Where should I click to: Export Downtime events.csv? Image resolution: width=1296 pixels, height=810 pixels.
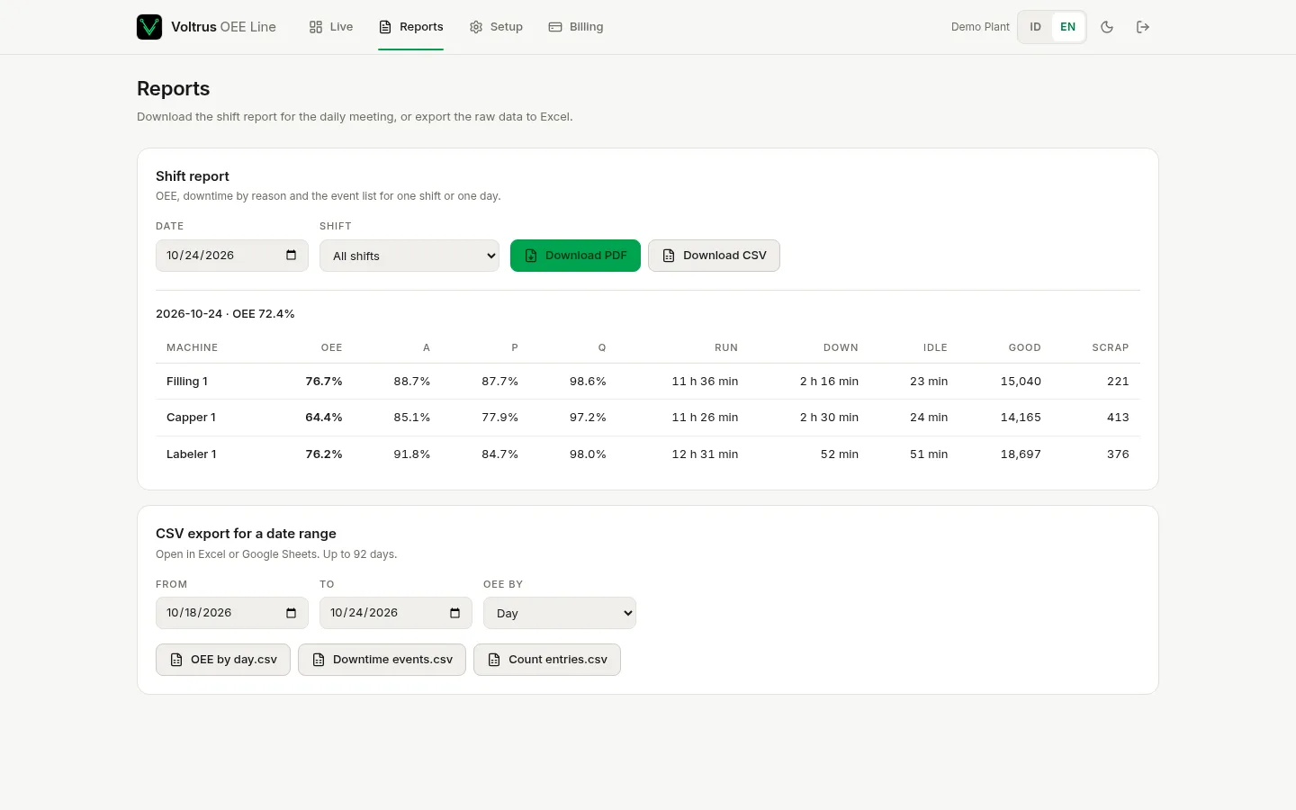pos(382,660)
